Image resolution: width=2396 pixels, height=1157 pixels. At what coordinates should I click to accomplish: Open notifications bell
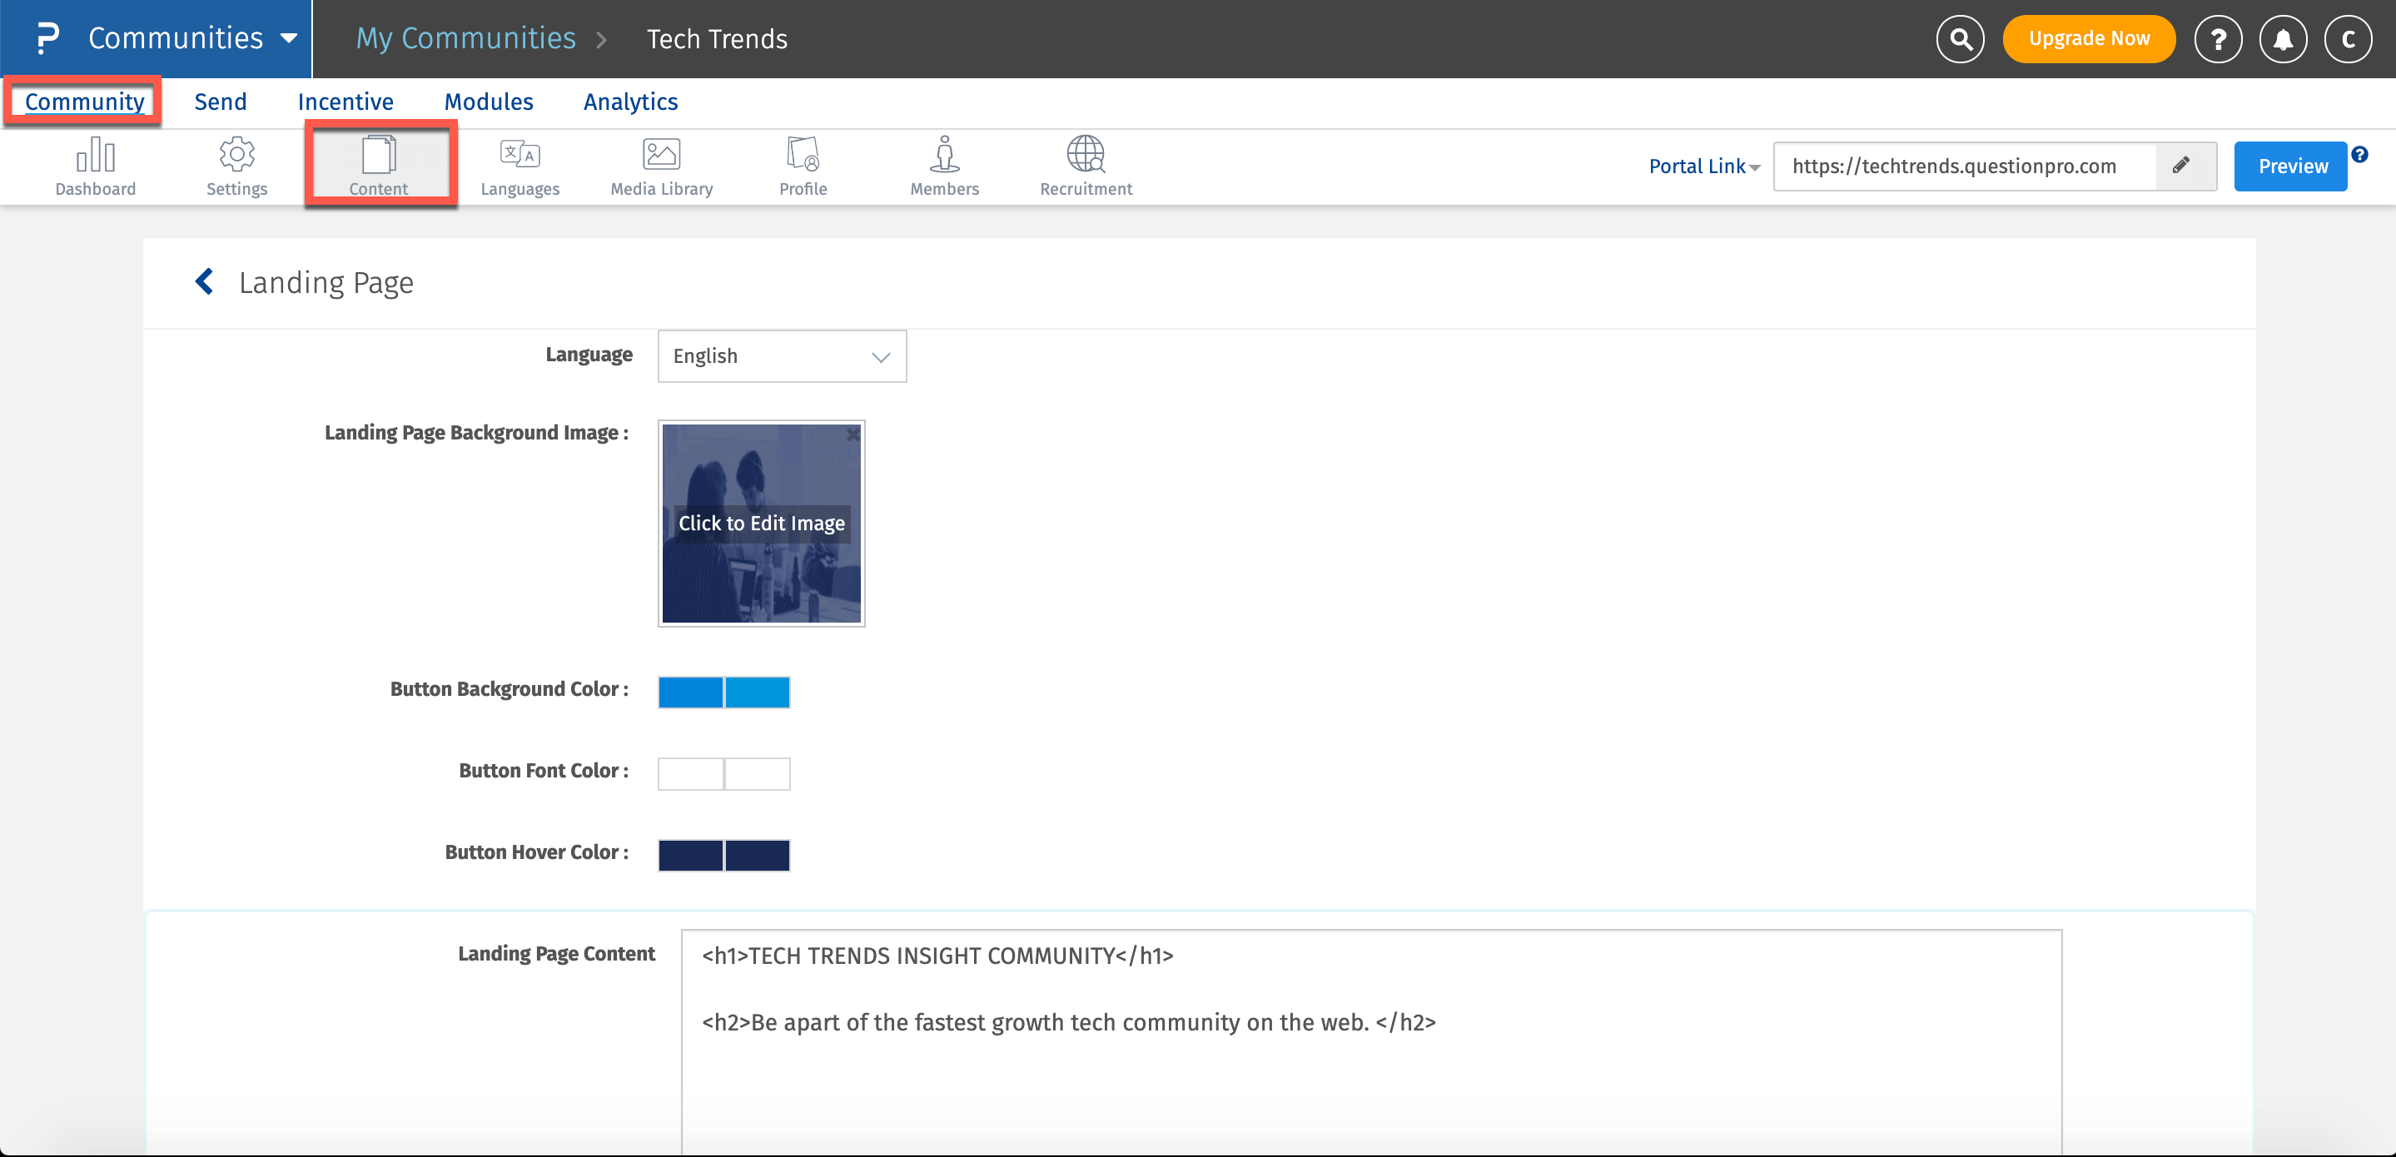[x=2284, y=38]
